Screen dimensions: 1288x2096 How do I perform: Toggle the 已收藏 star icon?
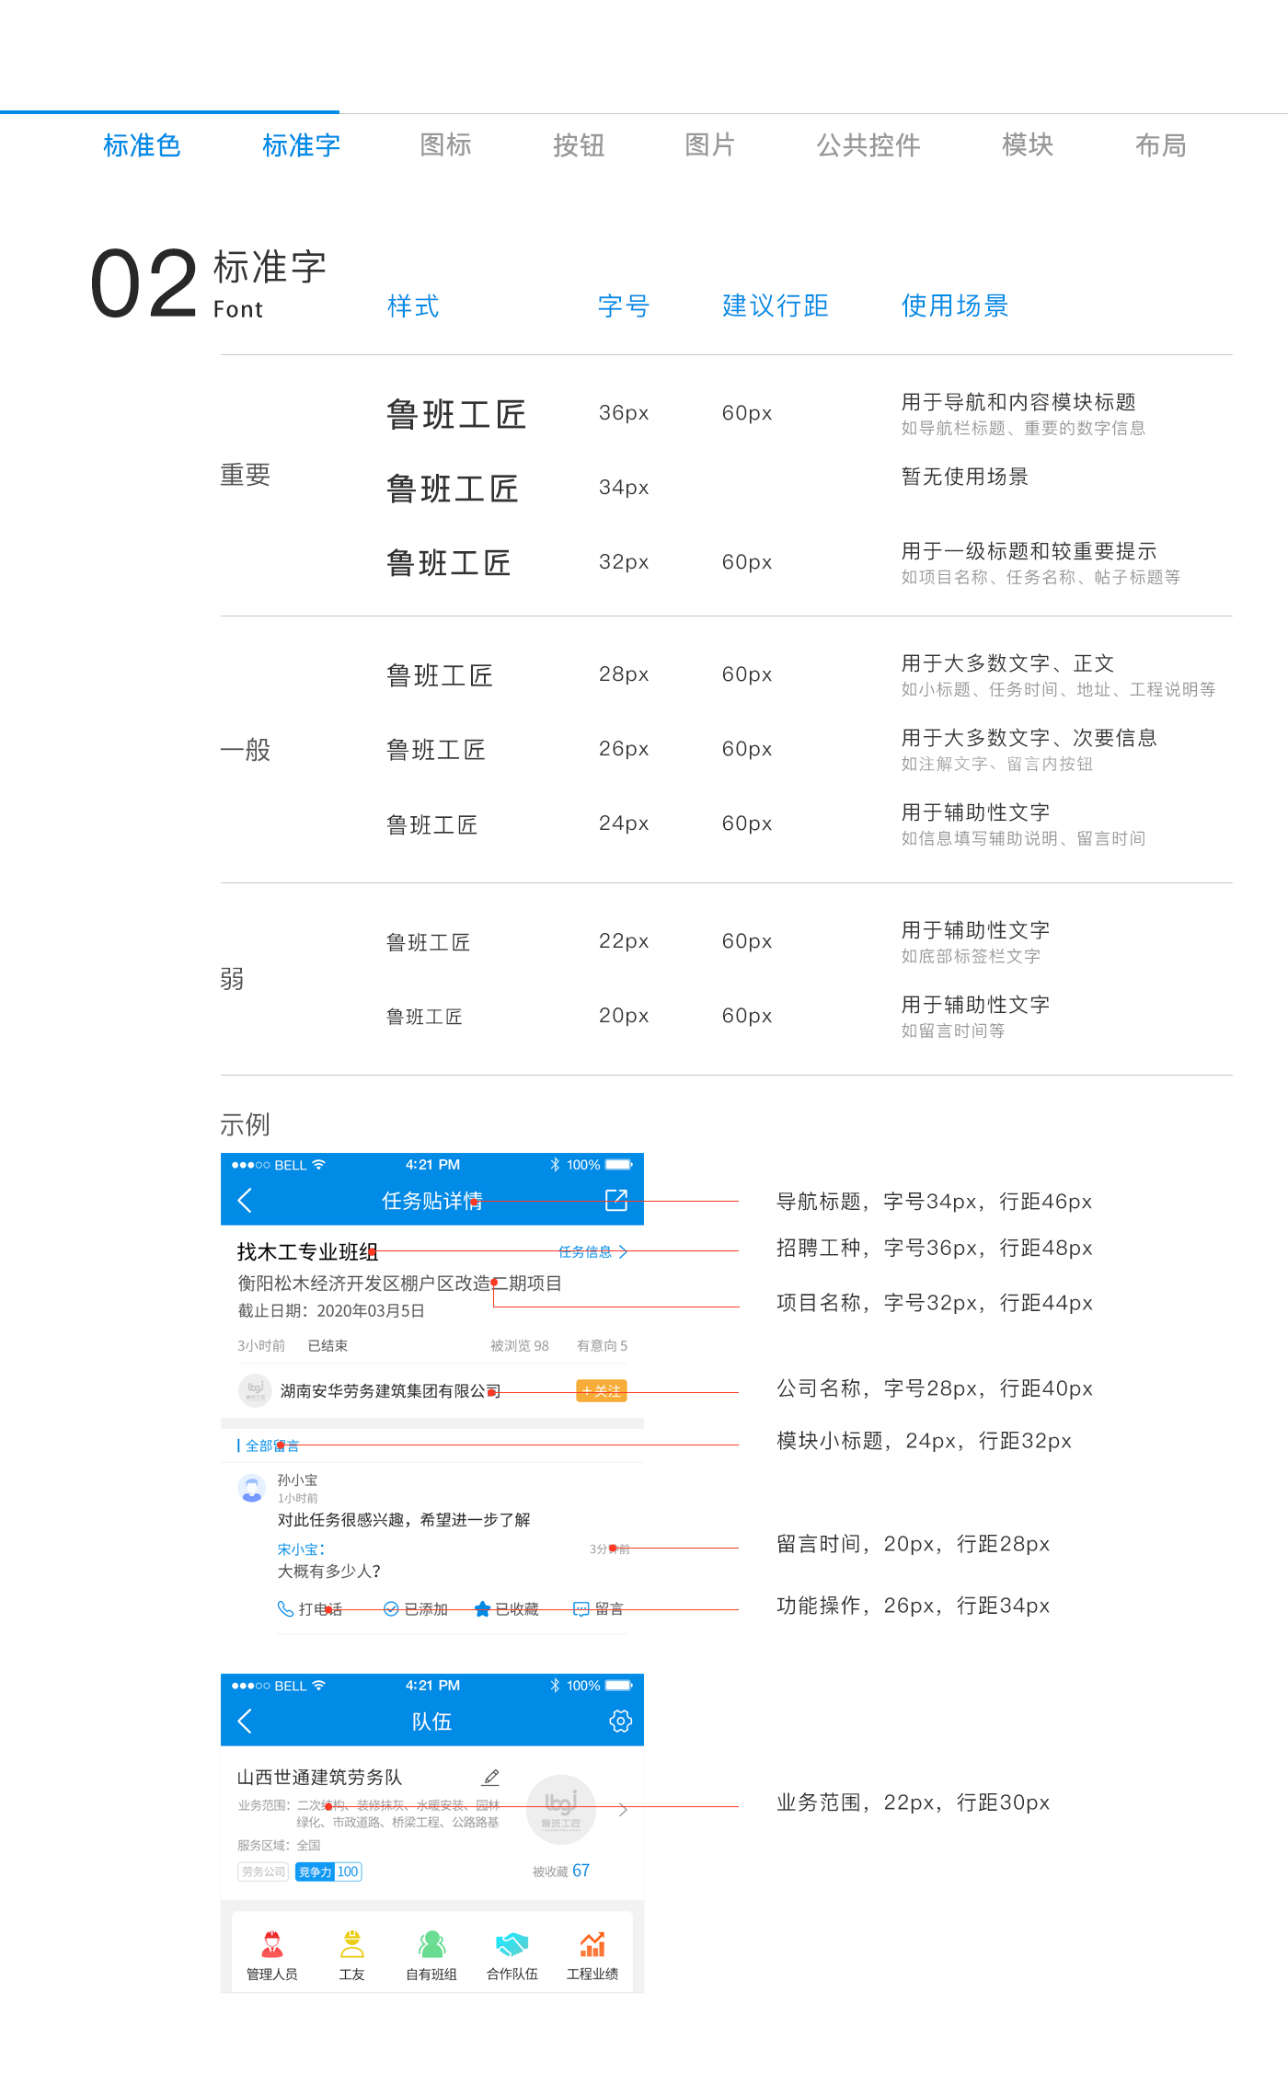tap(482, 1608)
